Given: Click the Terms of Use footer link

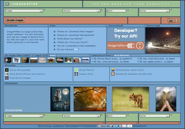Looking at the screenshot, I should [x=44, y=126].
